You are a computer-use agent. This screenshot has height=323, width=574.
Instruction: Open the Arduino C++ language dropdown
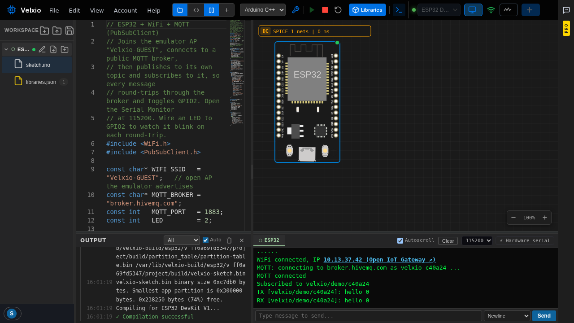click(x=263, y=10)
